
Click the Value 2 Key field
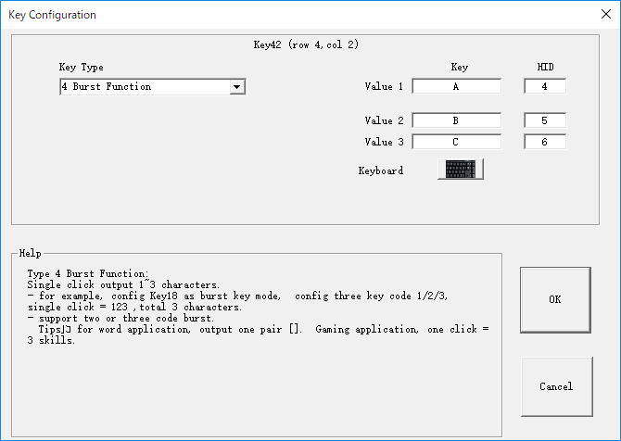click(x=456, y=120)
